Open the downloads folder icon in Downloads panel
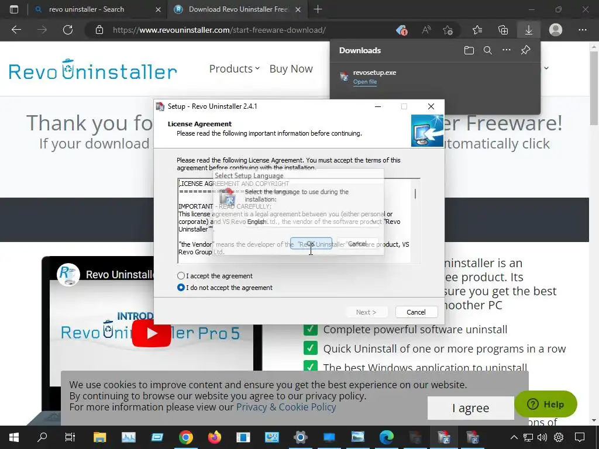This screenshot has width=599, height=449. click(469, 50)
